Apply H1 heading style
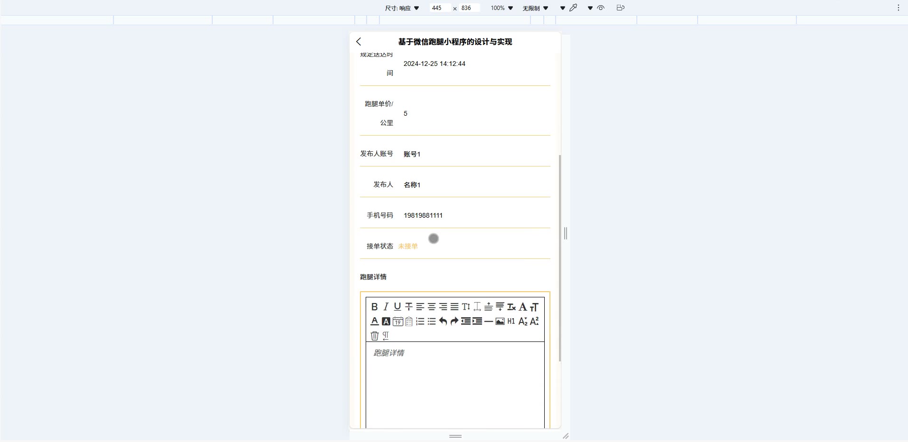This screenshot has height=442, width=908. click(511, 322)
